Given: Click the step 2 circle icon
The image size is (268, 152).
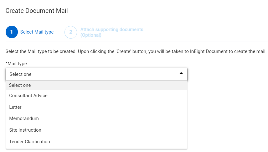Looking at the screenshot, I should (x=71, y=32).
